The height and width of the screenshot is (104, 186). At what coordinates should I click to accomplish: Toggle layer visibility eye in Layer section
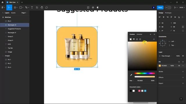[x=183, y=56]
